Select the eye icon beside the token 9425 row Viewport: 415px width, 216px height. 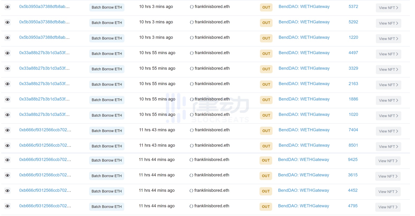pos(7,160)
